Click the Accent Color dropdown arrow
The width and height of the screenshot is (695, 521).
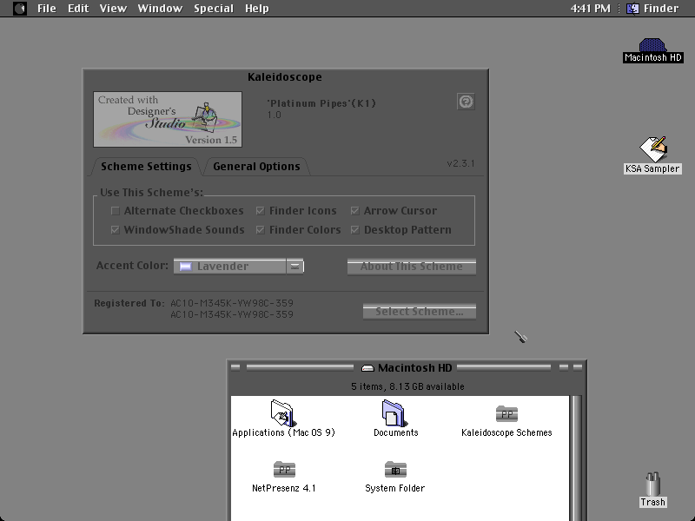pos(295,267)
